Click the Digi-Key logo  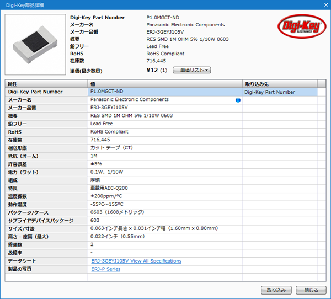[x=302, y=26]
